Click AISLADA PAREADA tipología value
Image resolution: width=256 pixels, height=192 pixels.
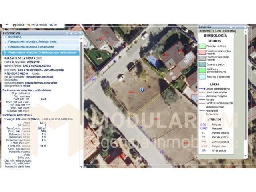pos(28,119)
